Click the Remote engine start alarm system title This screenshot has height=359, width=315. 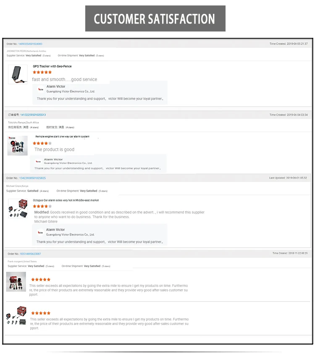pos(62,136)
